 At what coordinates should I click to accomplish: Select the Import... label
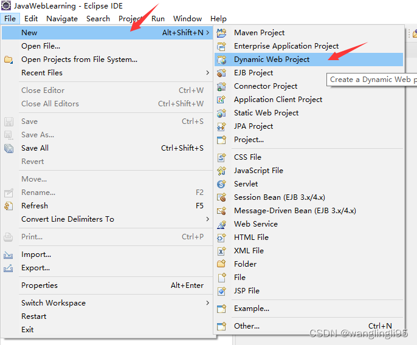point(36,254)
